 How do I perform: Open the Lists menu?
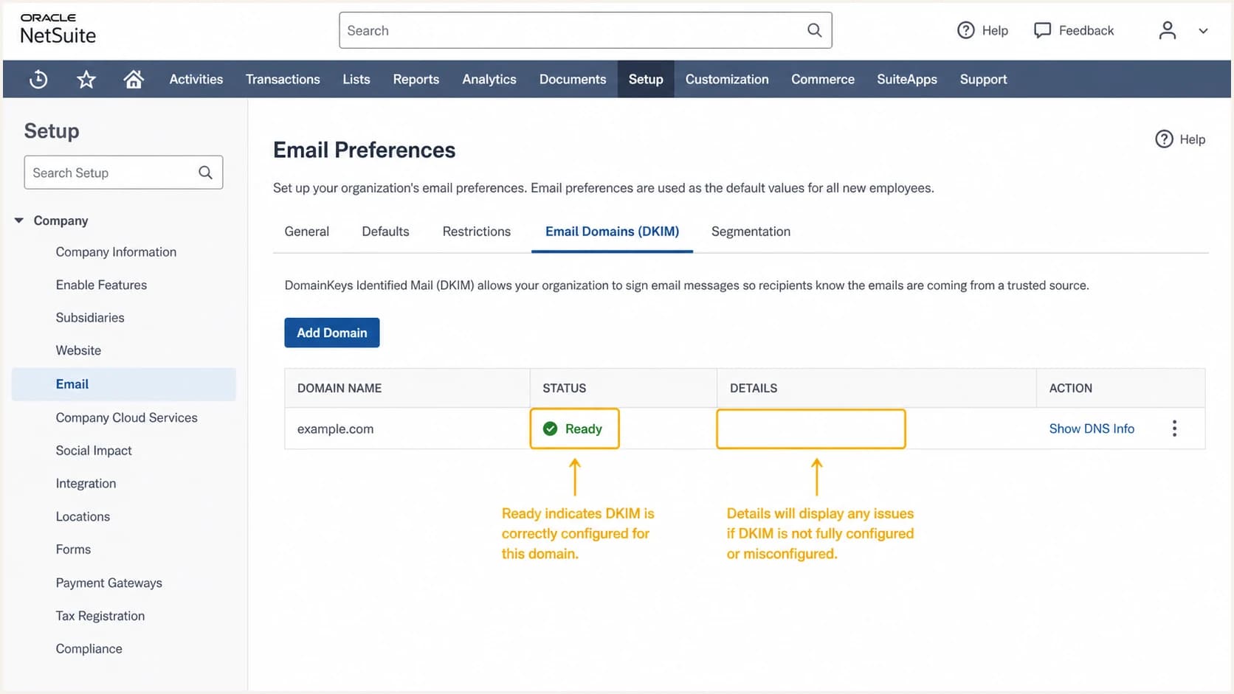pos(356,79)
